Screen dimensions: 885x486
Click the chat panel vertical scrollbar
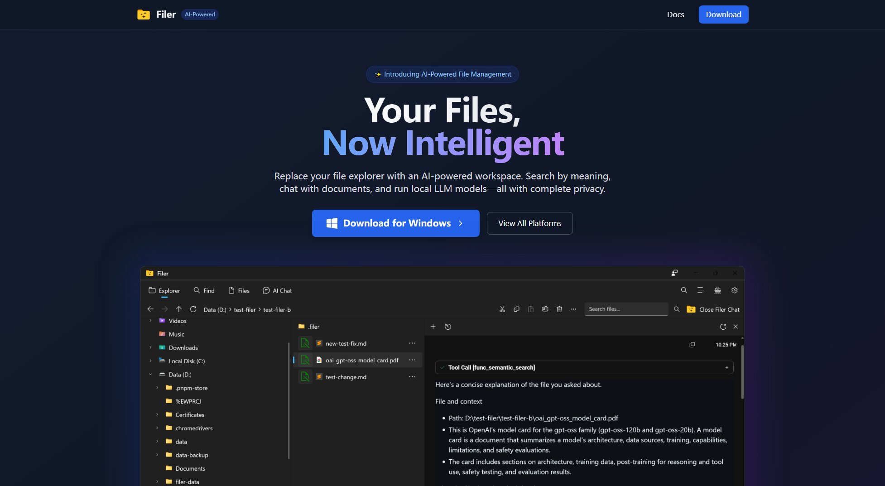pos(742,371)
